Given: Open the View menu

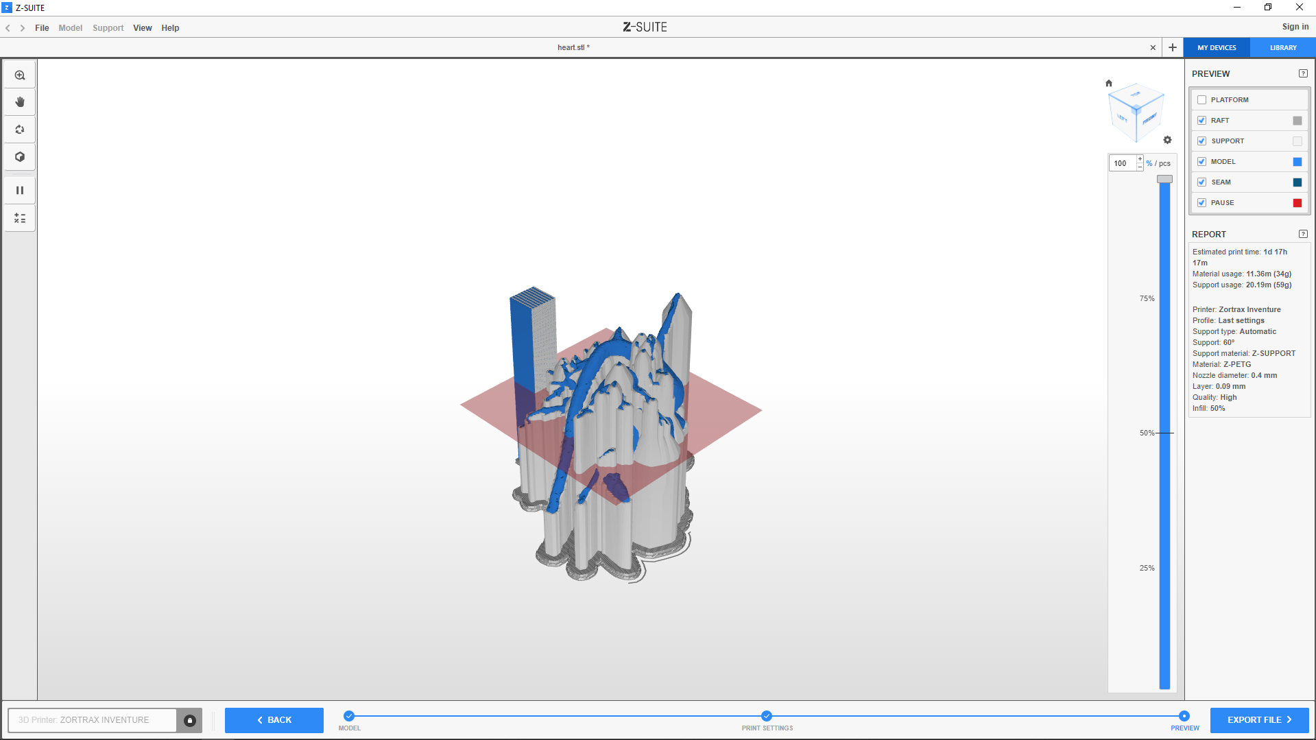Looking at the screenshot, I should [x=142, y=28].
